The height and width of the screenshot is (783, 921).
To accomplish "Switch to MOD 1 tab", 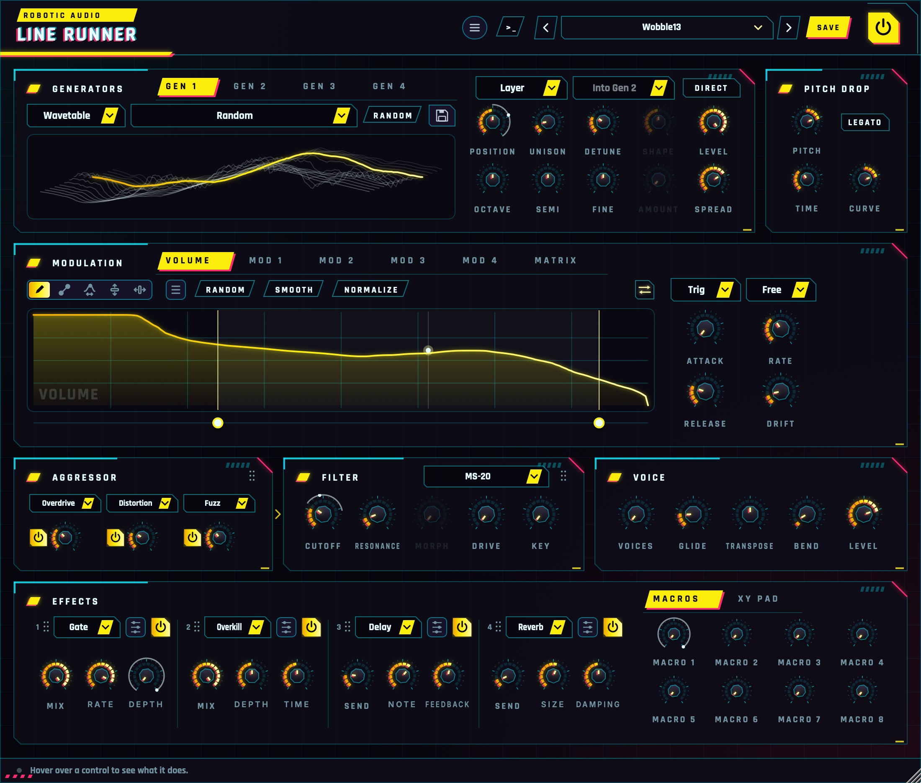I will [266, 260].
